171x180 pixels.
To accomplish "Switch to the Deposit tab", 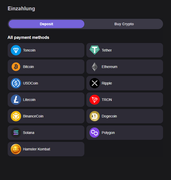I will (x=47, y=24).
